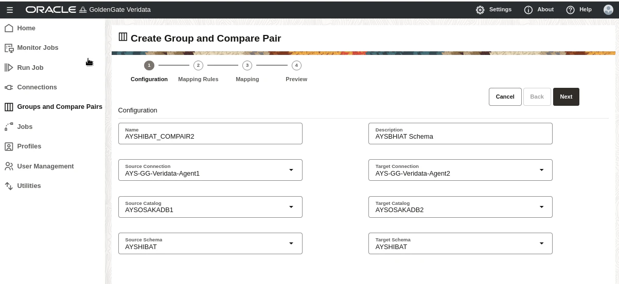Jump to Preview step 4

pyautogui.click(x=296, y=65)
